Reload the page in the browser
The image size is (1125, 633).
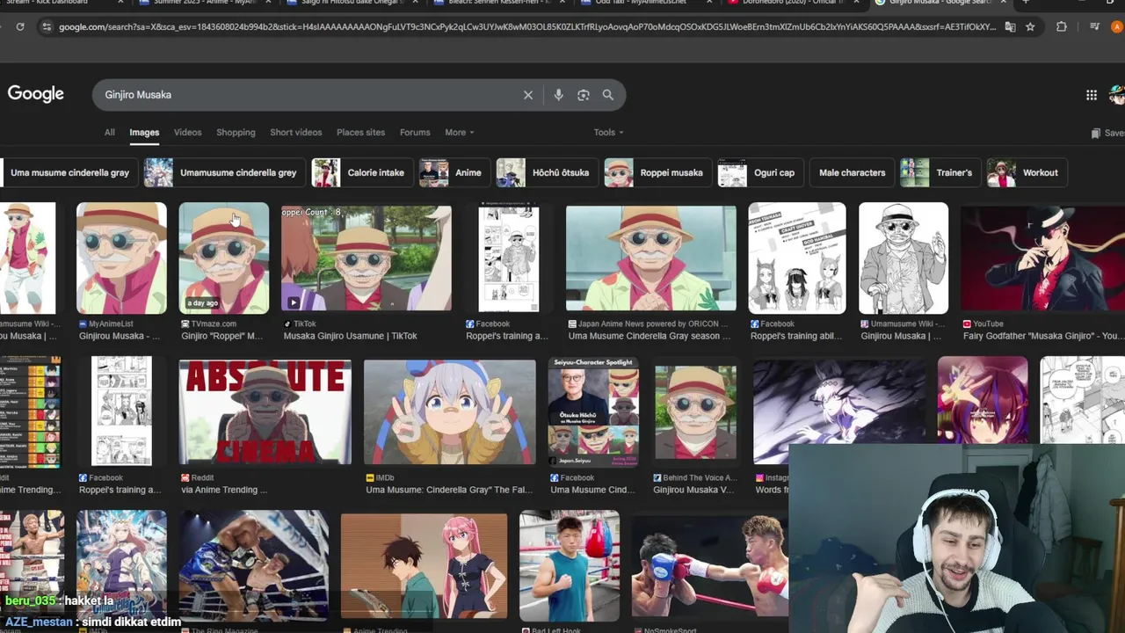[x=20, y=27]
